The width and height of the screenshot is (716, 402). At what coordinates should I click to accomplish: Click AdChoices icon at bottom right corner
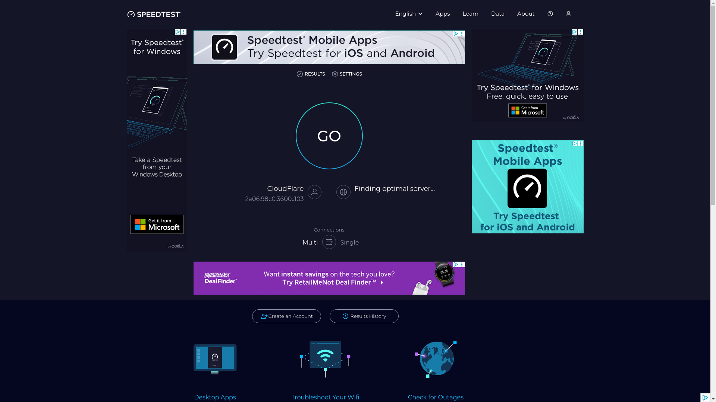click(705, 398)
